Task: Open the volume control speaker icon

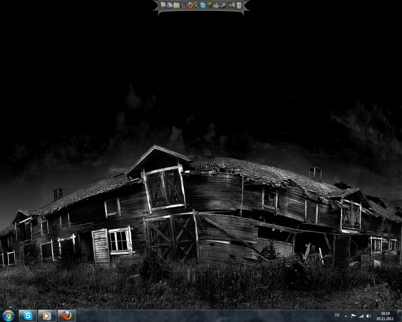Action: (369, 316)
